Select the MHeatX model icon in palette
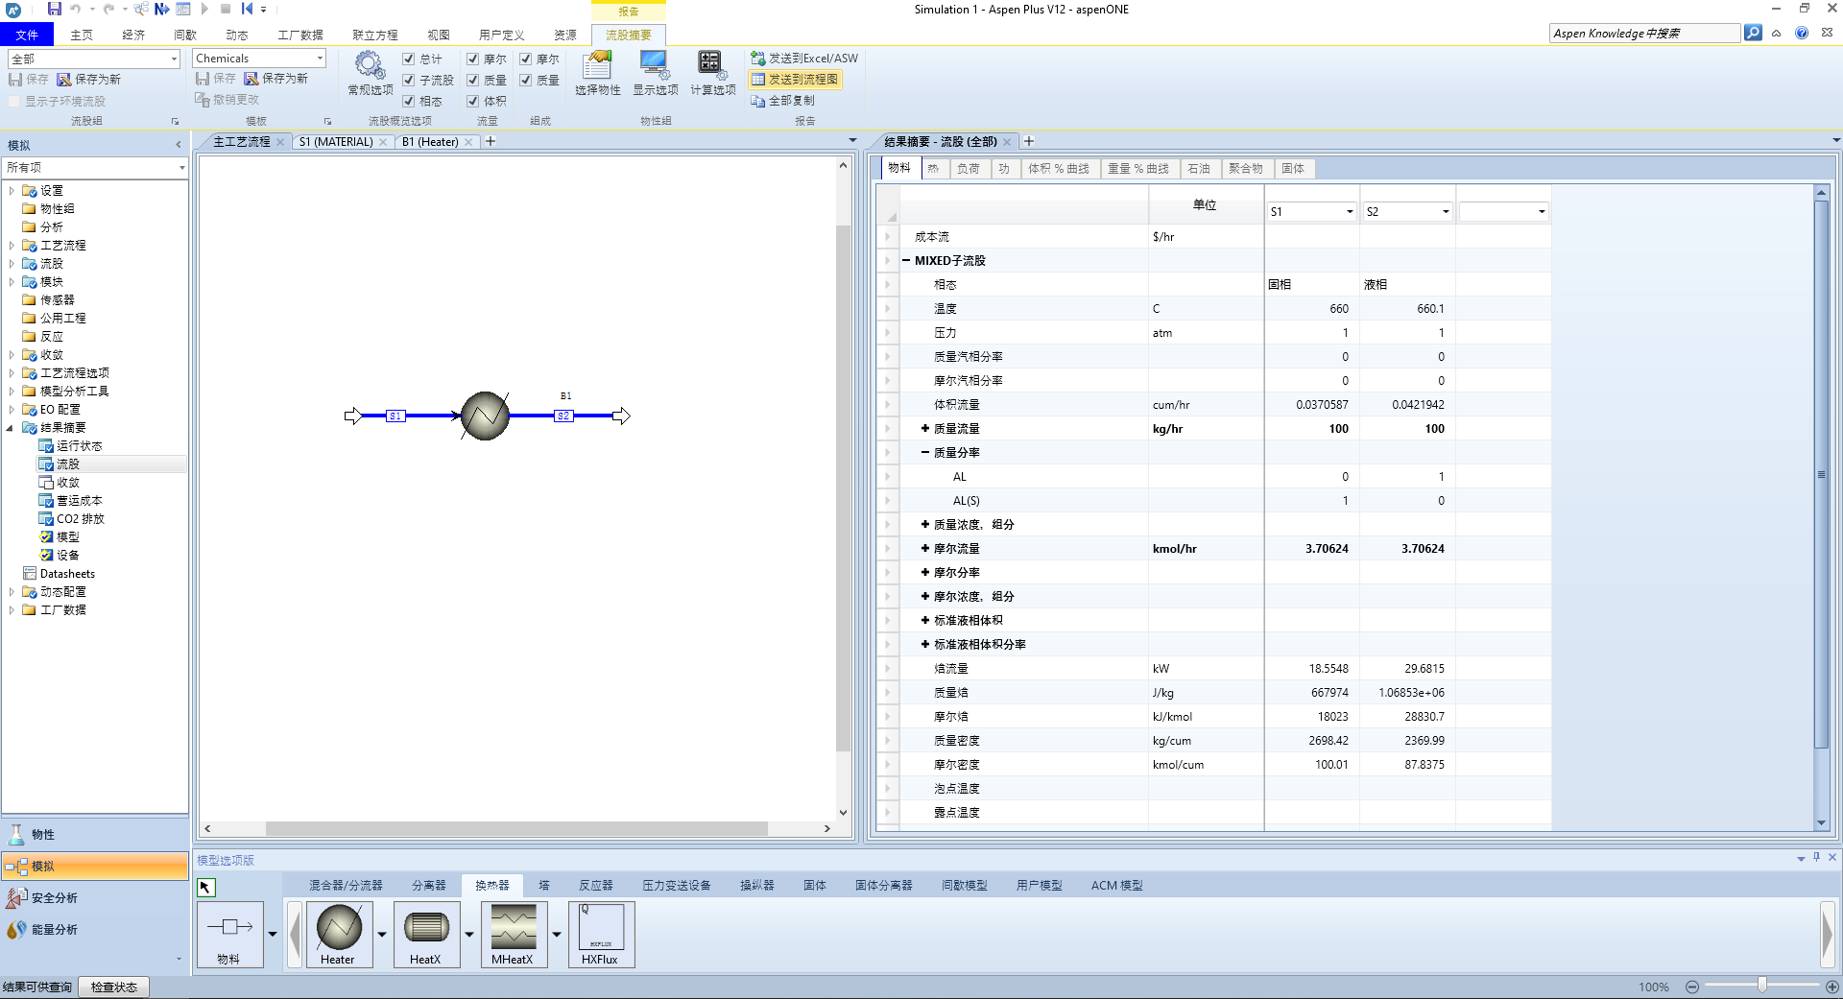 [x=514, y=934]
